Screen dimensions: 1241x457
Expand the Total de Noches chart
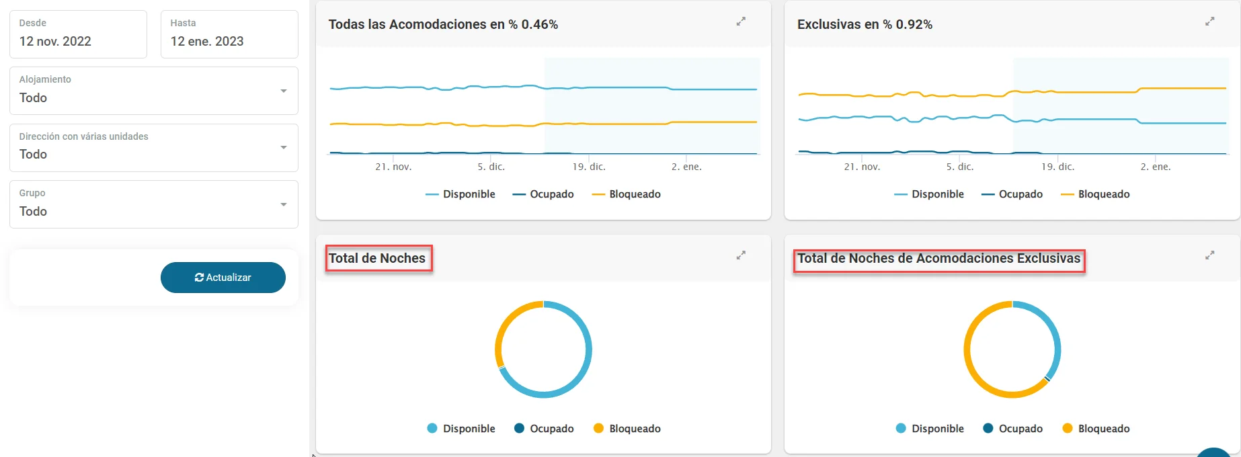(741, 255)
